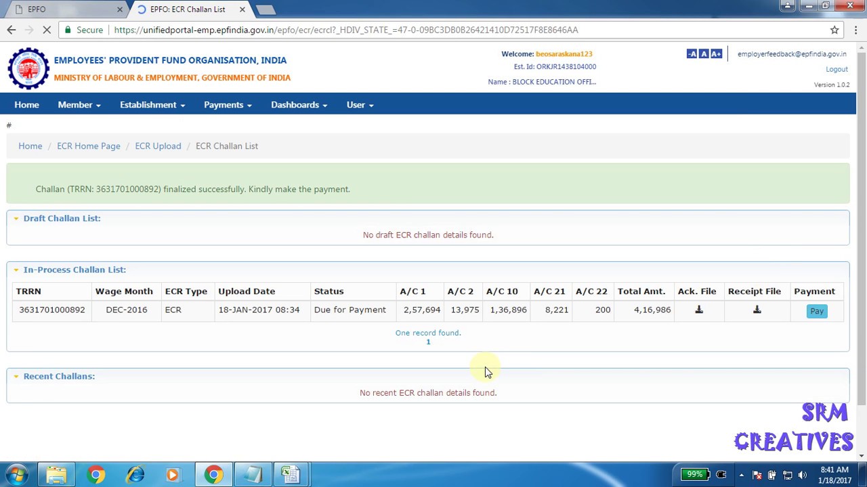867x487 pixels.
Task: Open Chrome three-dot menu
Action: click(855, 30)
